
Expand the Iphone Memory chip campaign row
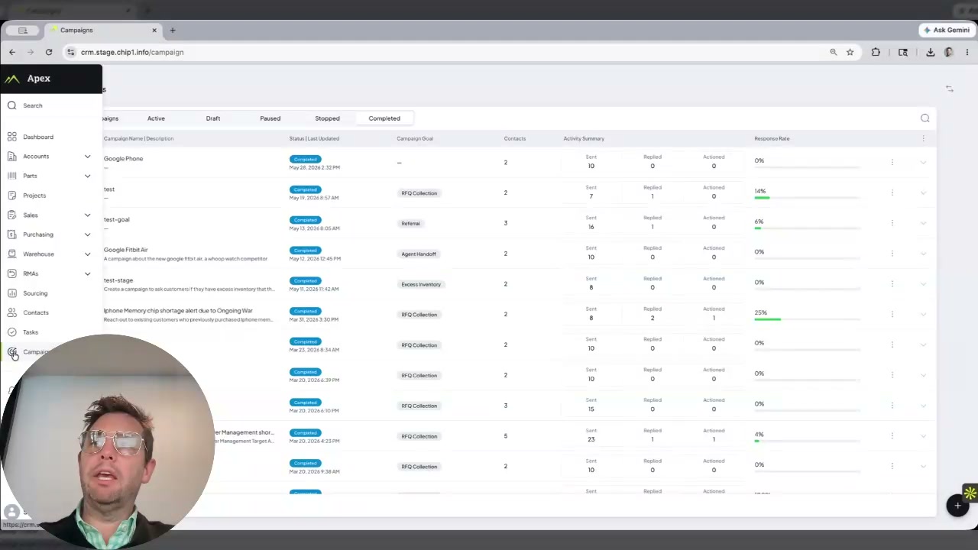coord(923,314)
